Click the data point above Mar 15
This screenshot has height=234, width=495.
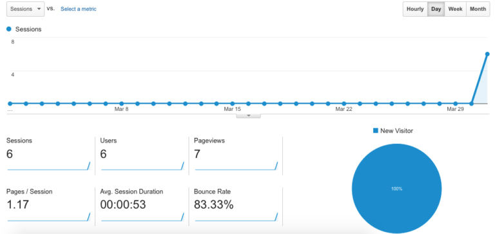pos(232,103)
